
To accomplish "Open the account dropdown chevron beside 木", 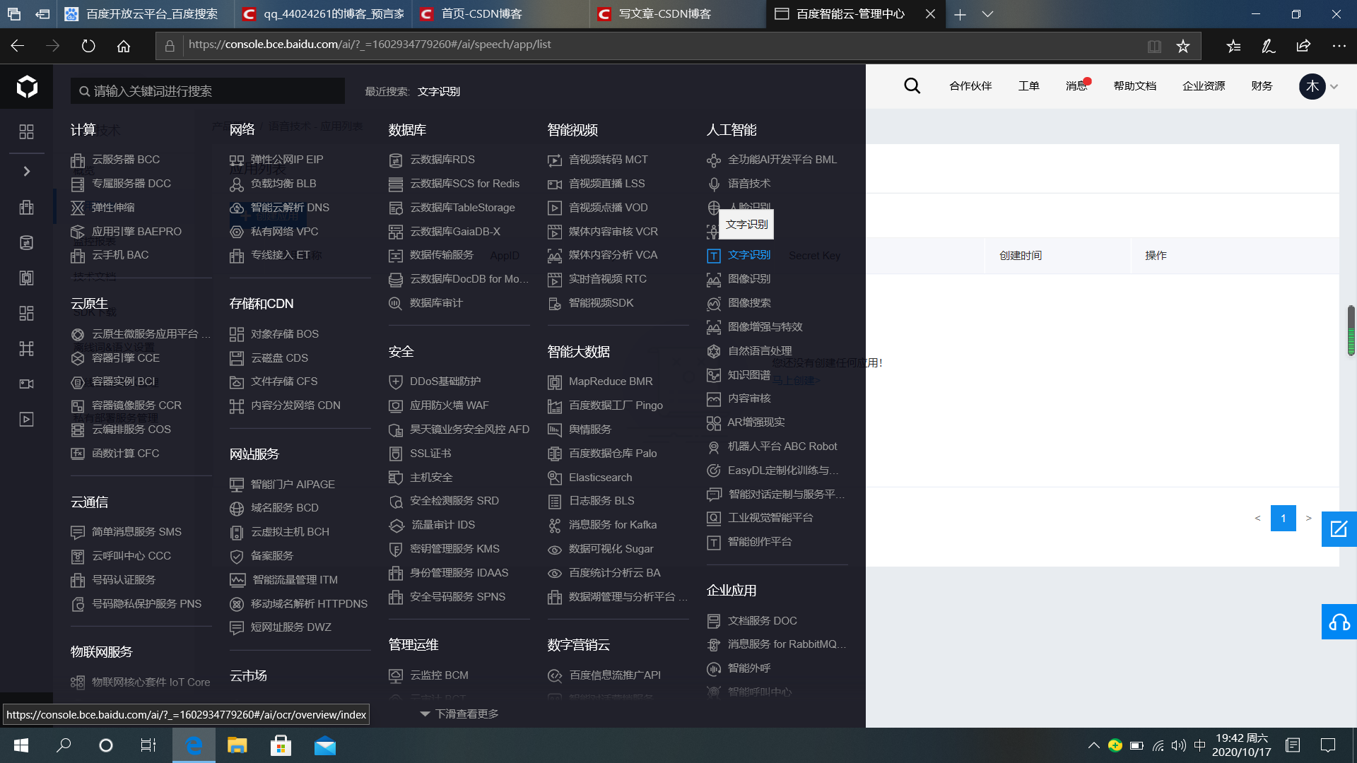I will 1333,85.
